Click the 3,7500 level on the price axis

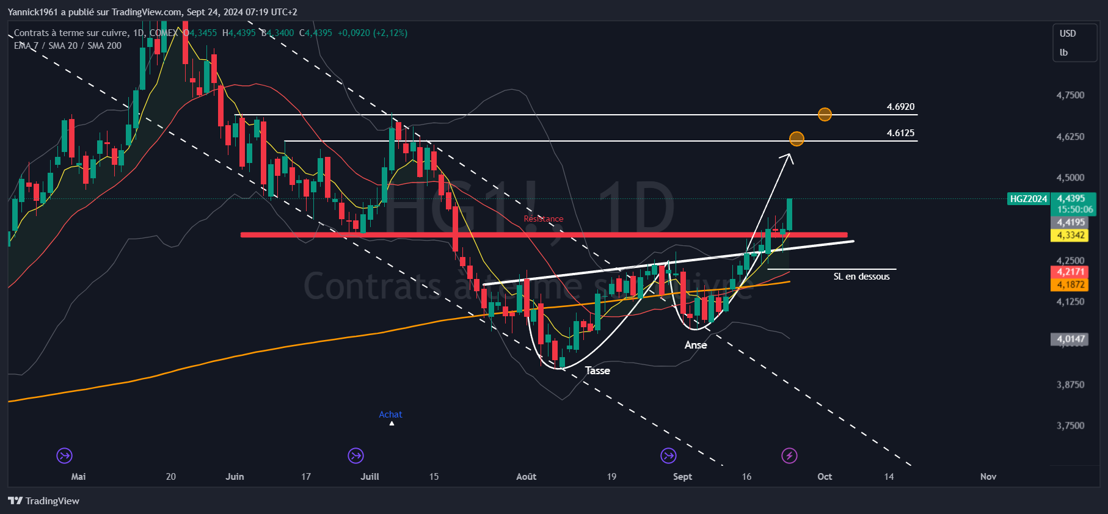point(1071,425)
